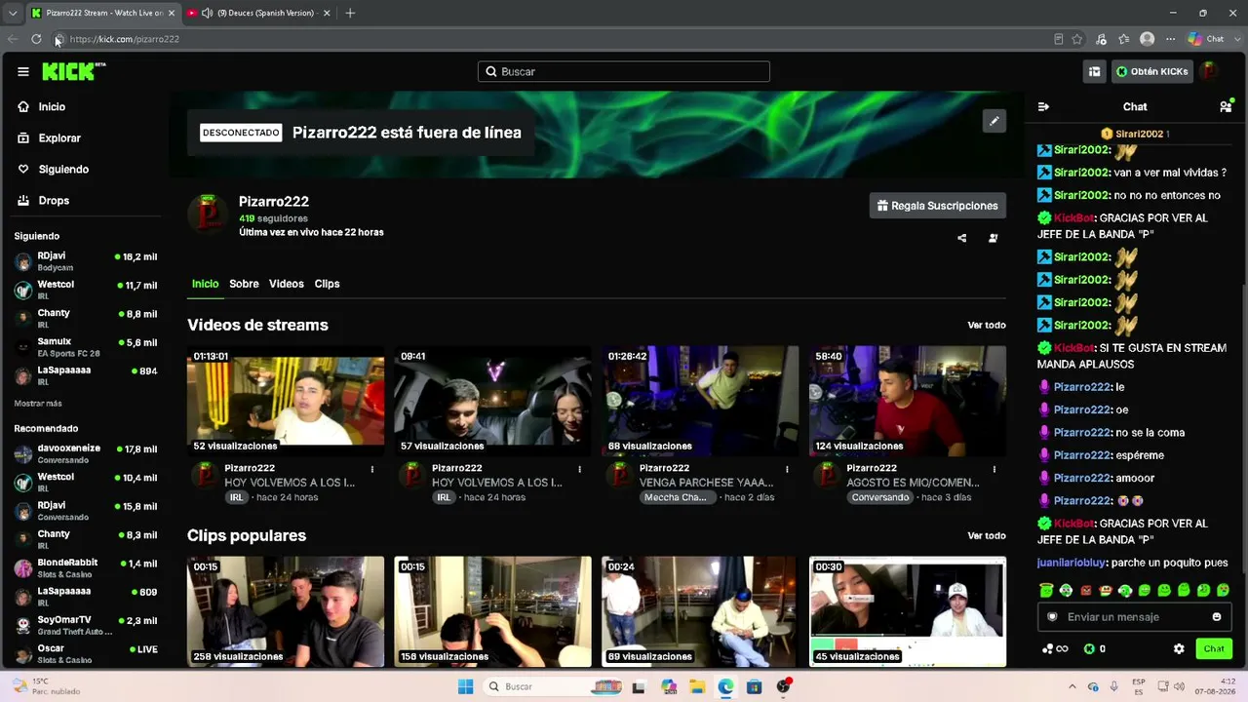Show the chat users list icon
1248x702 pixels.
[1226, 106]
